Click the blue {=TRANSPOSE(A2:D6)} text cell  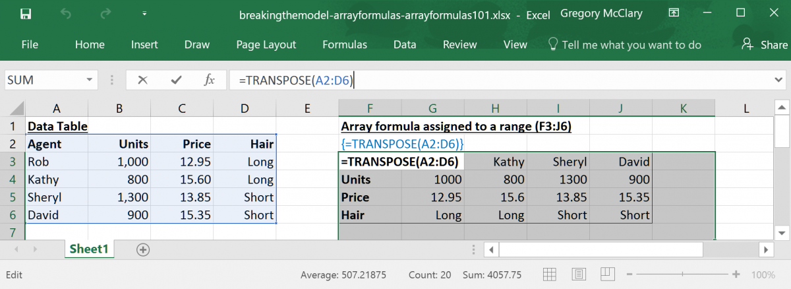tap(403, 144)
